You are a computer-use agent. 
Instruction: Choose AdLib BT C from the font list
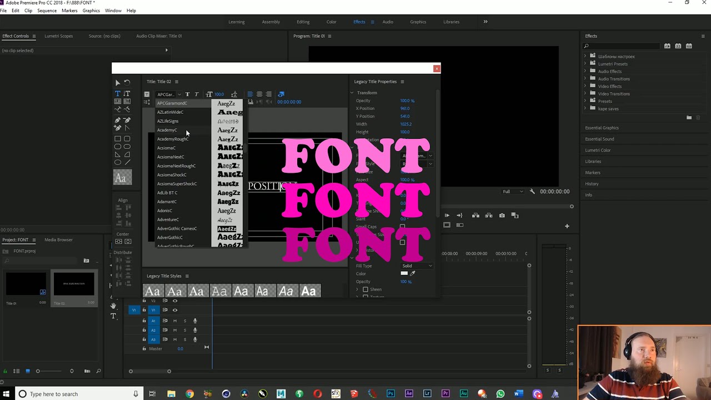coord(167,193)
